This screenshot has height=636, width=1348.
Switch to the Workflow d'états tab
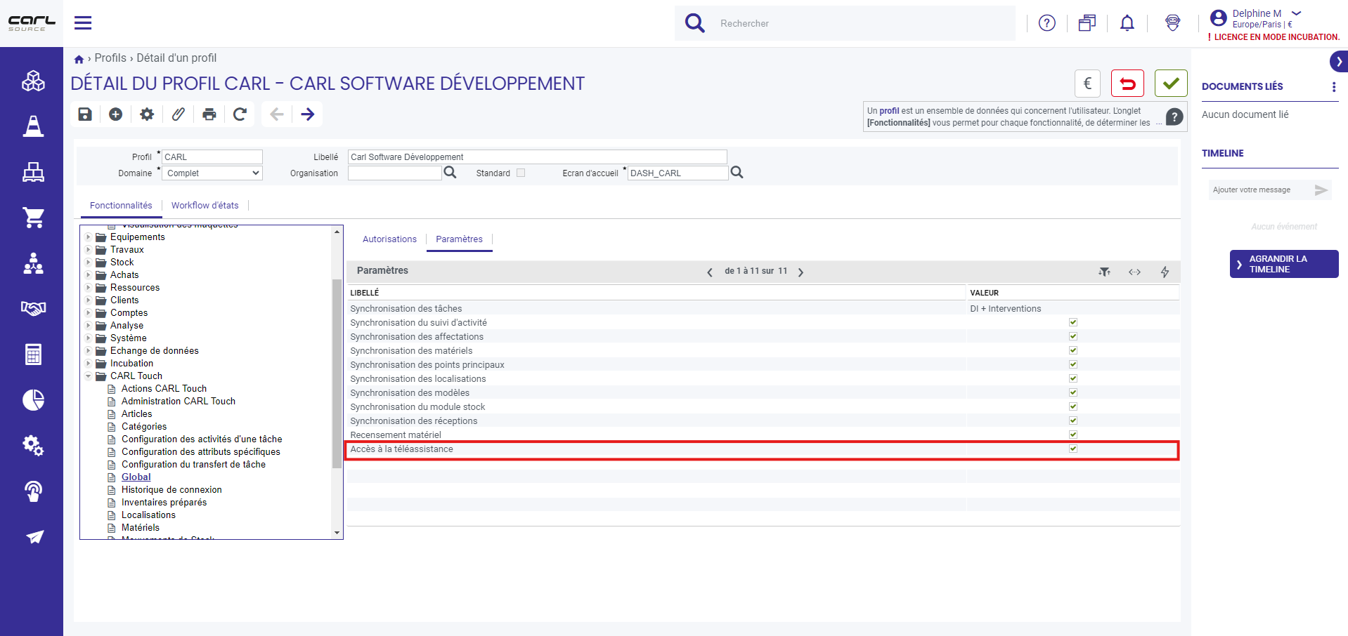205,206
